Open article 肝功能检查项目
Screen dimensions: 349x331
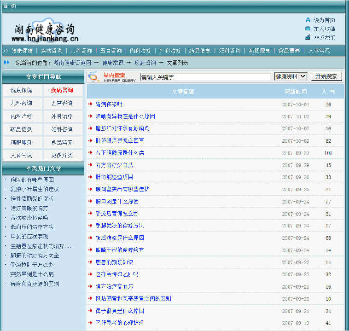click(x=114, y=177)
